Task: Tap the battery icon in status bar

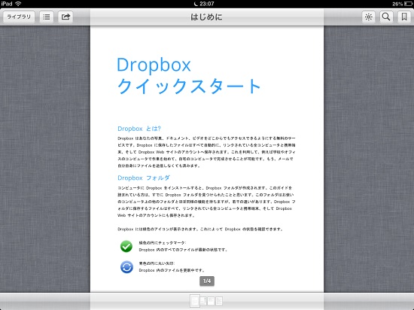Action: 408,4
